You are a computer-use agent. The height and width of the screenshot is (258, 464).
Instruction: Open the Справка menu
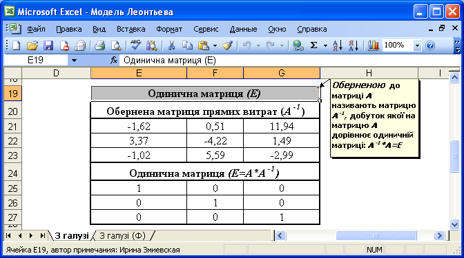(312, 29)
